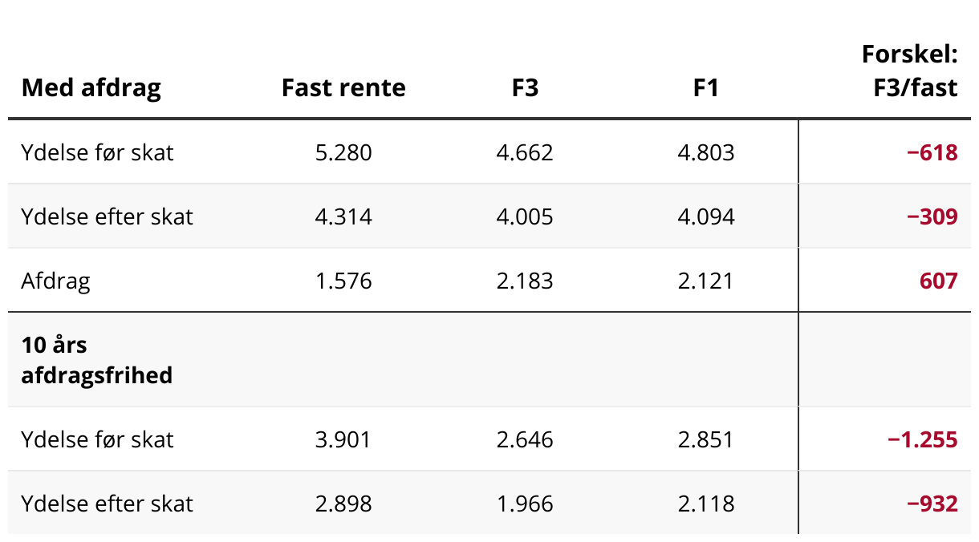Select the 1.966 value in F3 column
Screen dimensions: 979x542
click(525, 504)
